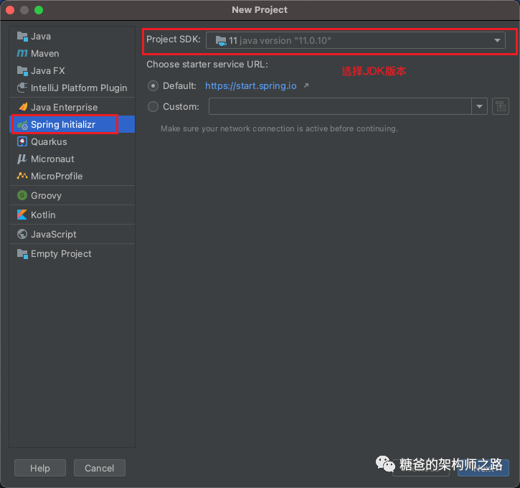Click the Cancel button
Image resolution: width=520 pixels, height=488 pixels.
tap(100, 468)
